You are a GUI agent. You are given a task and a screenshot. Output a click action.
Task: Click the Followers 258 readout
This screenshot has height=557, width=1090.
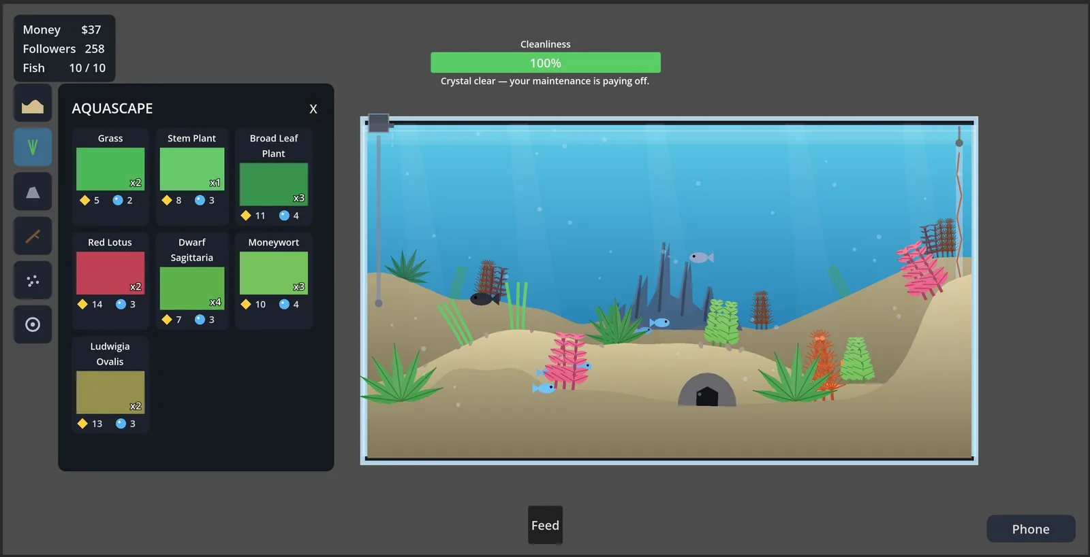click(63, 48)
